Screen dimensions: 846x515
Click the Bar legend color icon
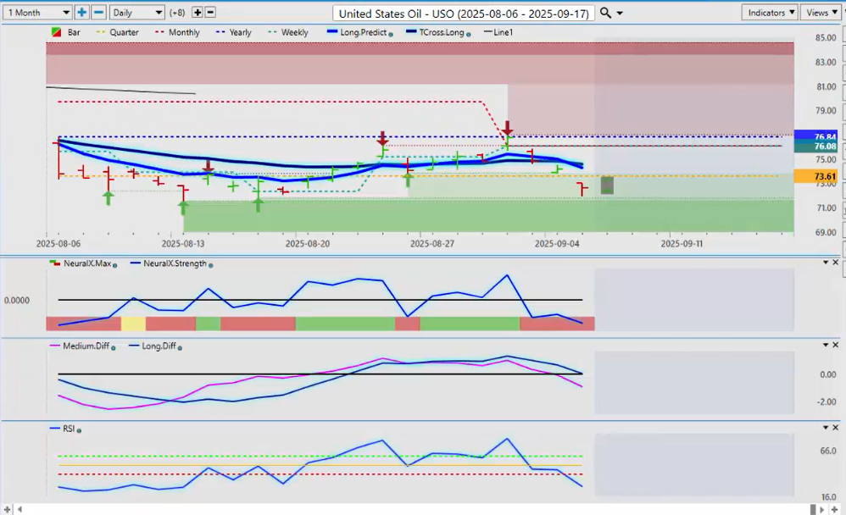tap(57, 32)
